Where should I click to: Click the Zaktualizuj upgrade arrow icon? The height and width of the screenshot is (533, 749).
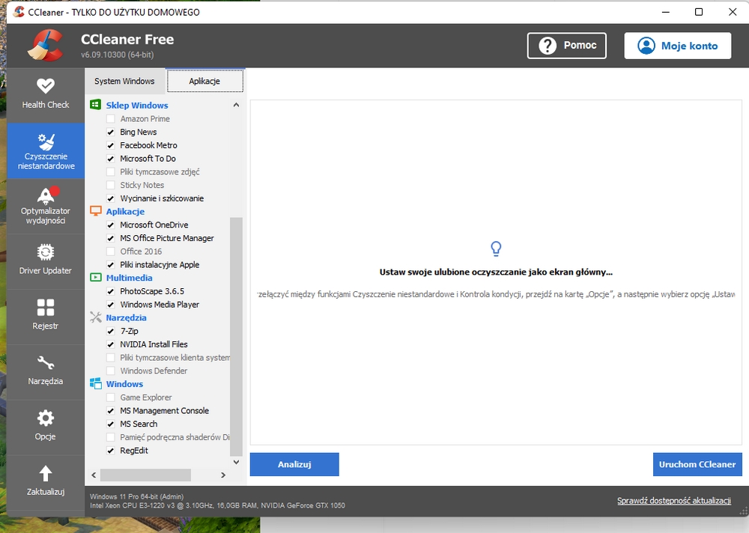[46, 473]
